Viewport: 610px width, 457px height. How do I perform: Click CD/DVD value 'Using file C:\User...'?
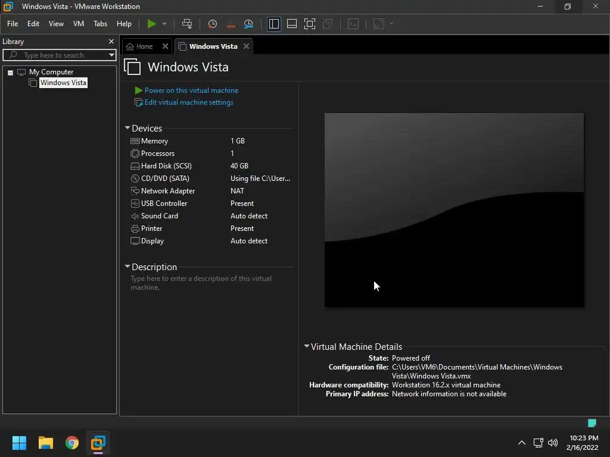click(260, 179)
